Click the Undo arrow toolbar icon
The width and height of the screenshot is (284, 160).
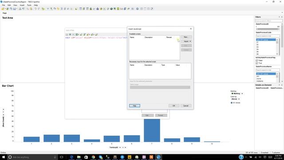point(35,9)
